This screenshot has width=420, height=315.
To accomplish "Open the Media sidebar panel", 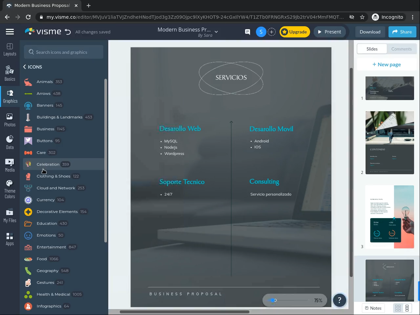I will [x=10, y=165].
